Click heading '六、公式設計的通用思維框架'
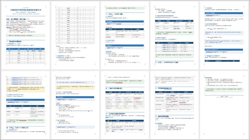Viewport: 250px width, 140px height. [x=116, y=114]
